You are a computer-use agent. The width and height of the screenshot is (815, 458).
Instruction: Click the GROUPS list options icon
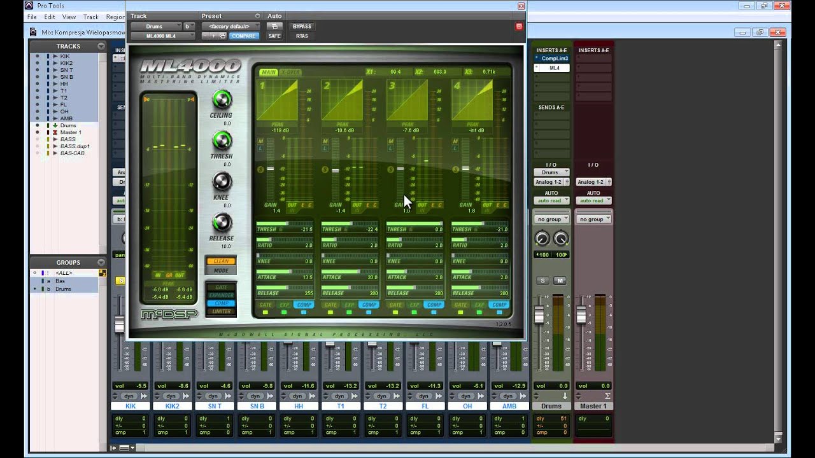pyautogui.click(x=101, y=262)
